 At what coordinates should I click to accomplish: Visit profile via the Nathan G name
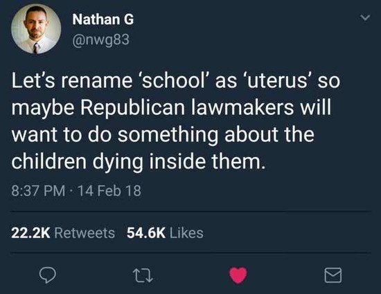tap(103, 19)
